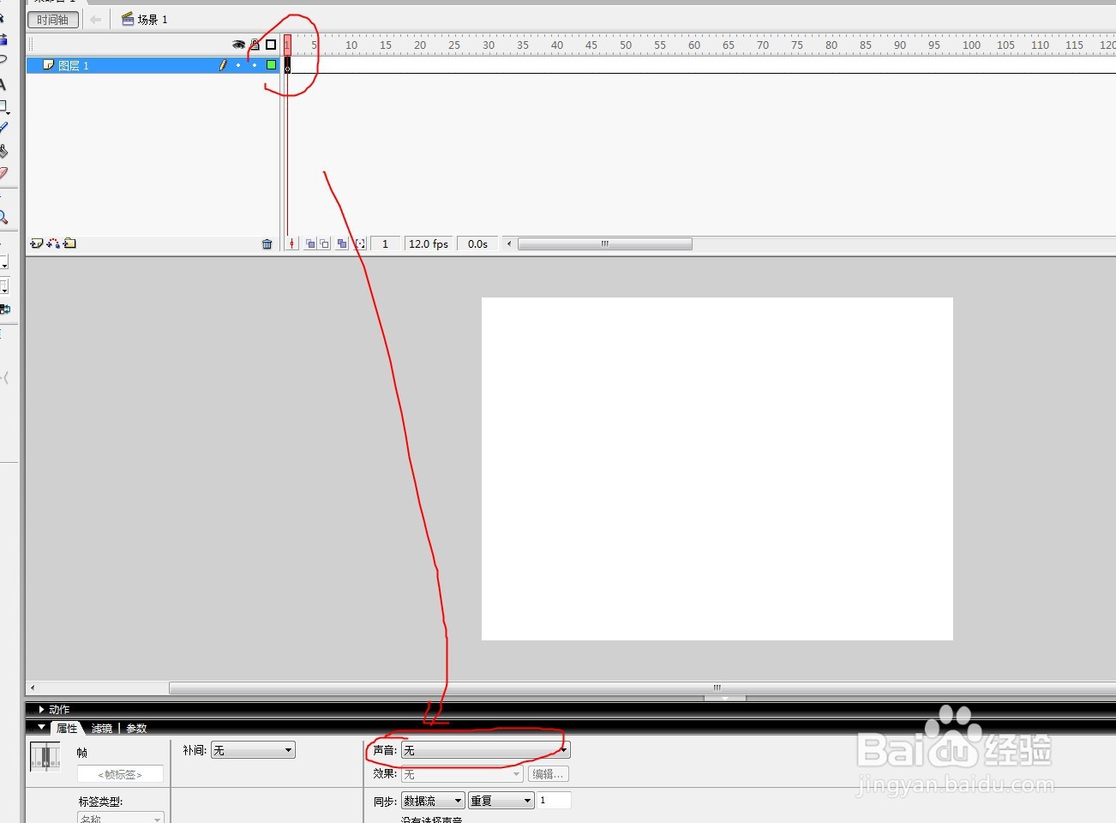The height and width of the screenshot is (823, 1116).
Task: Open the 补间 tween dropdown
Action: pos(253,750)
